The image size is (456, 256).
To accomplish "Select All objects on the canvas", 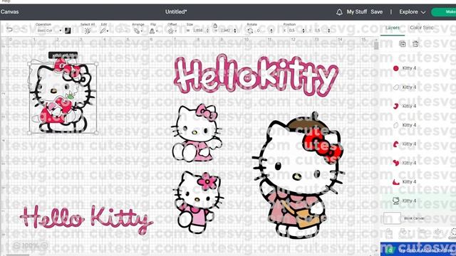I will [87, 31].
